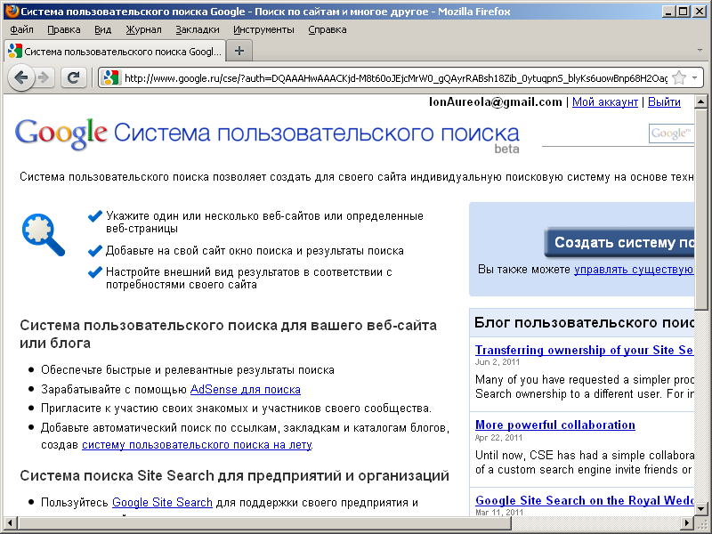Open the URL history dropdown arrow

pos(694,77)
